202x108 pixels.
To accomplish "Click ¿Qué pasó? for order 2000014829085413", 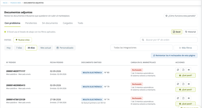I will [185, 90].
